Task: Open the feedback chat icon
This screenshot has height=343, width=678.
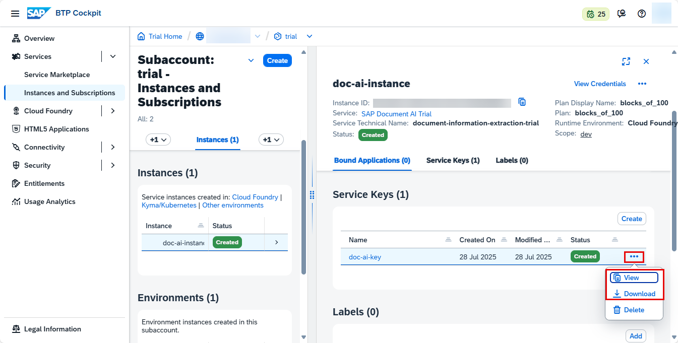Action: point(622,14)
